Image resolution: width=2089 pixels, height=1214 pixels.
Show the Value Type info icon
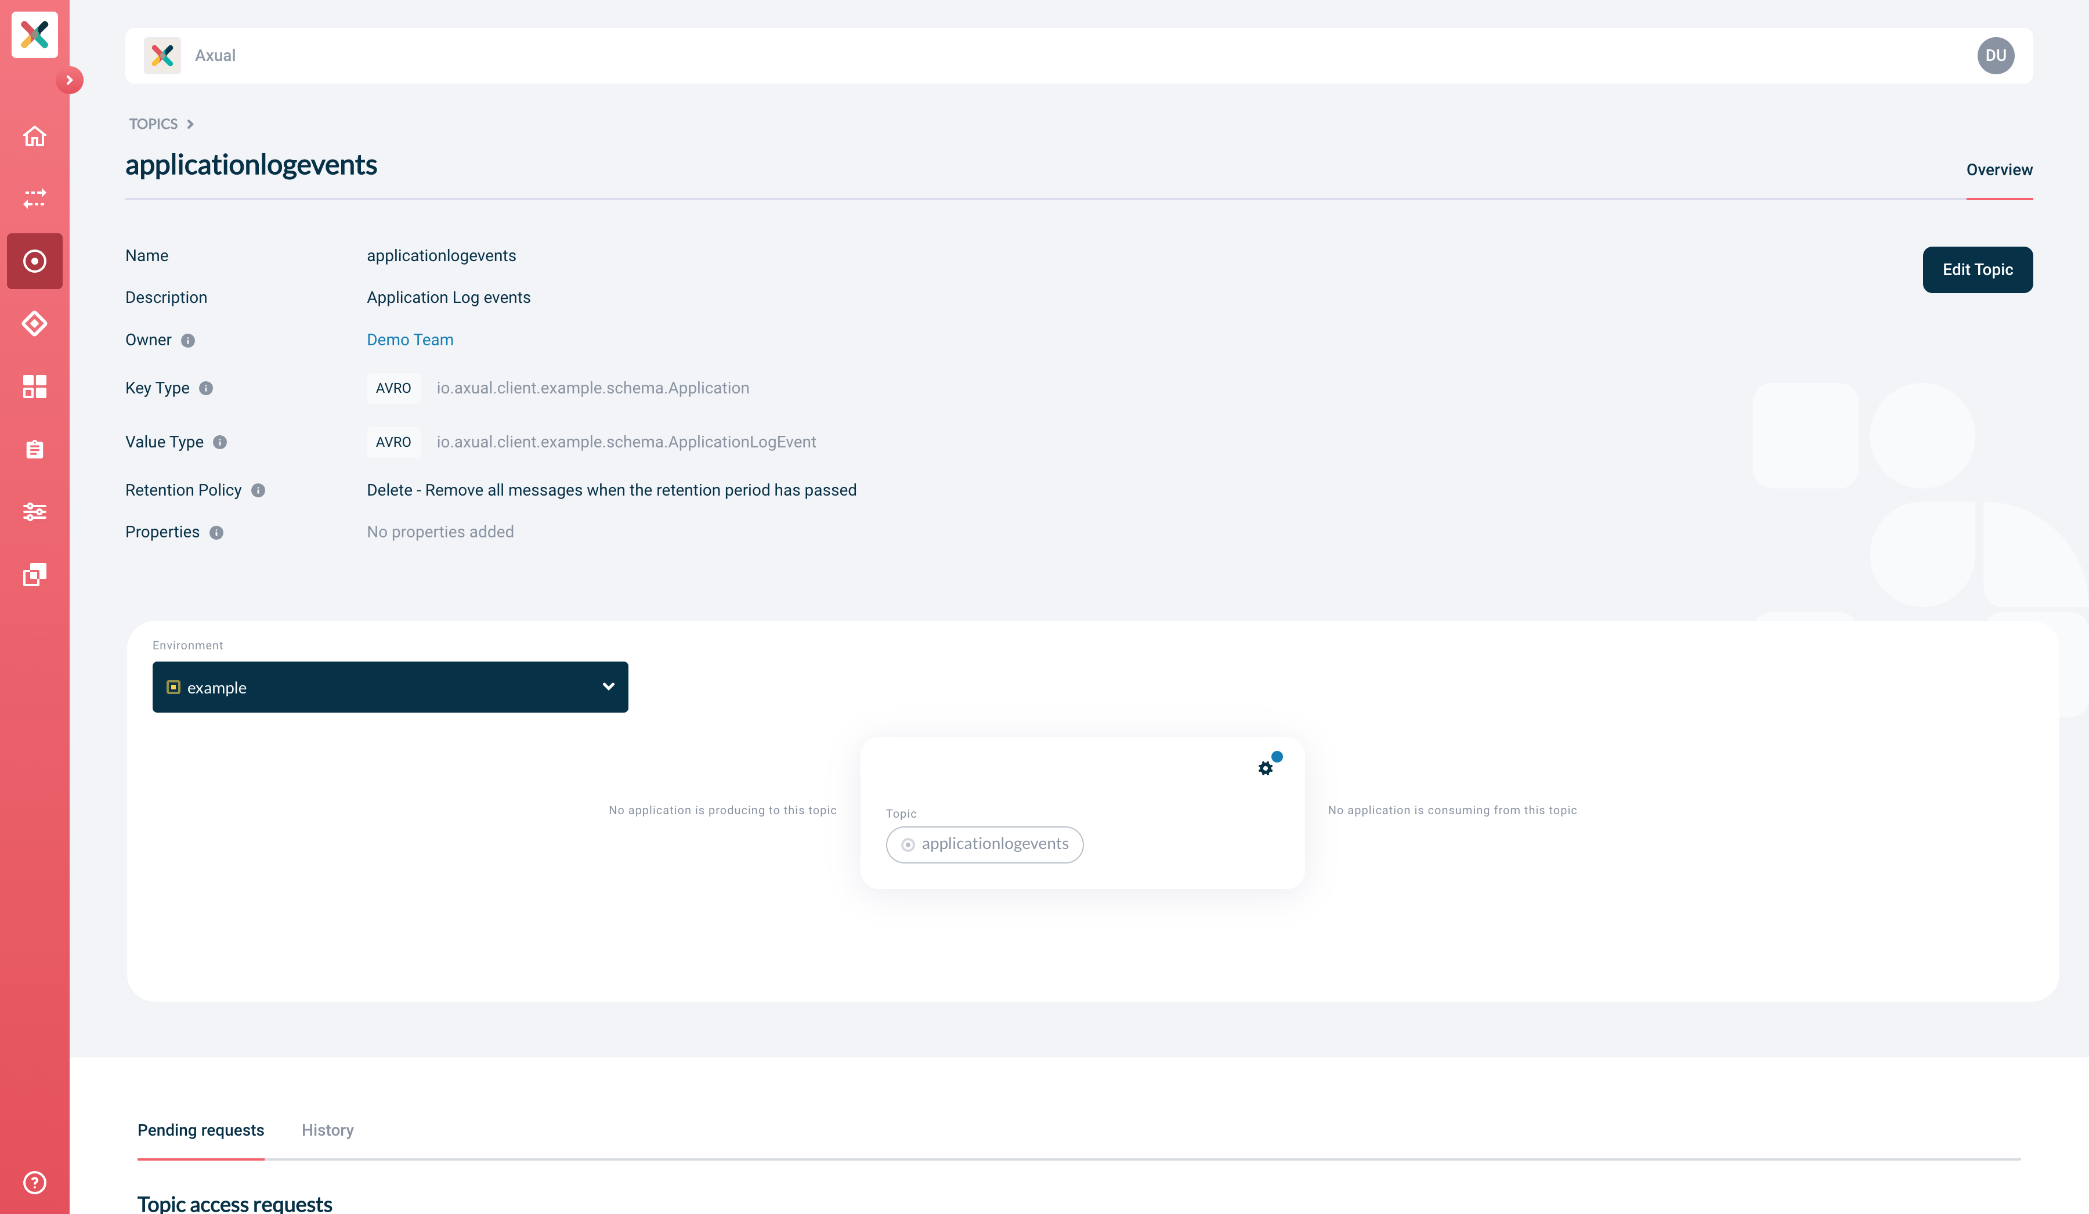point(220,442)
